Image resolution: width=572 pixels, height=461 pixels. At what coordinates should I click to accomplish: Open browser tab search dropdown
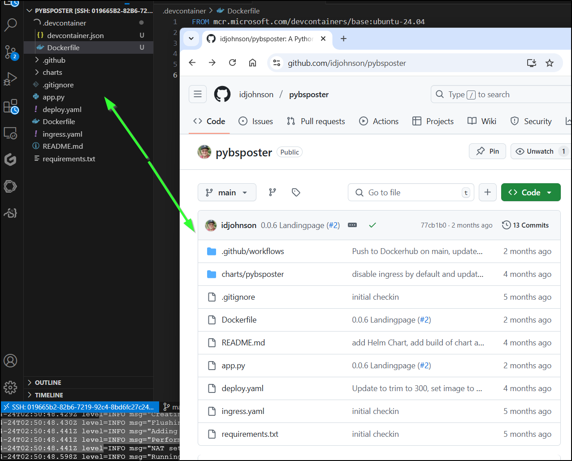[191, 39]
